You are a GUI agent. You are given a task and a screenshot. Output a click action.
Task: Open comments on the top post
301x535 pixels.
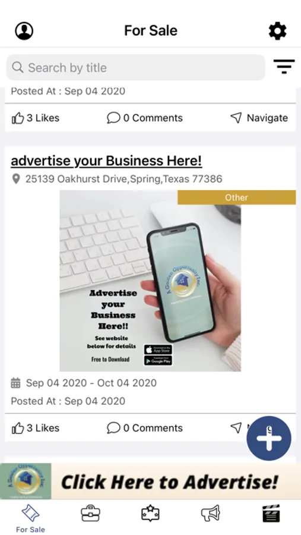[144, 118]
